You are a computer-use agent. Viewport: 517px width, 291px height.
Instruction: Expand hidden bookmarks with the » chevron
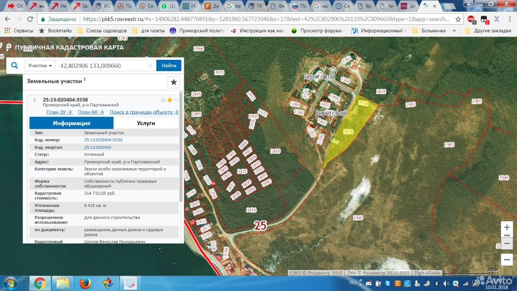click(454, 31)
